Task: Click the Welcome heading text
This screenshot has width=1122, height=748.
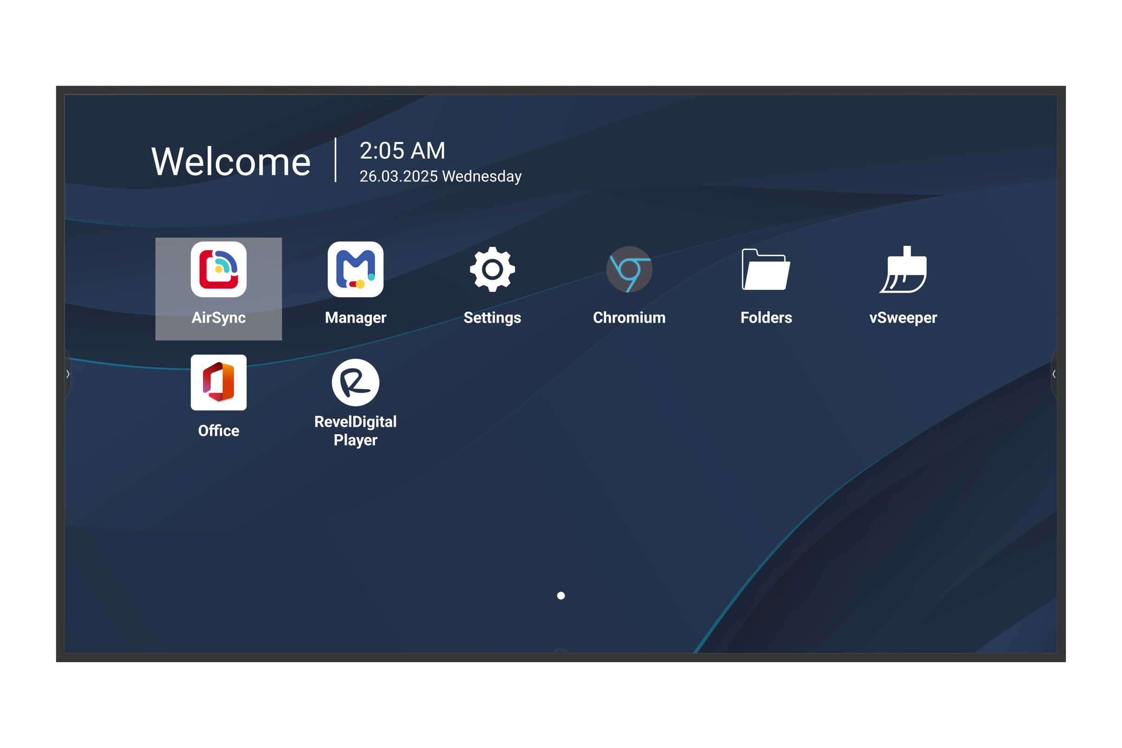Action: click(231, 162)
